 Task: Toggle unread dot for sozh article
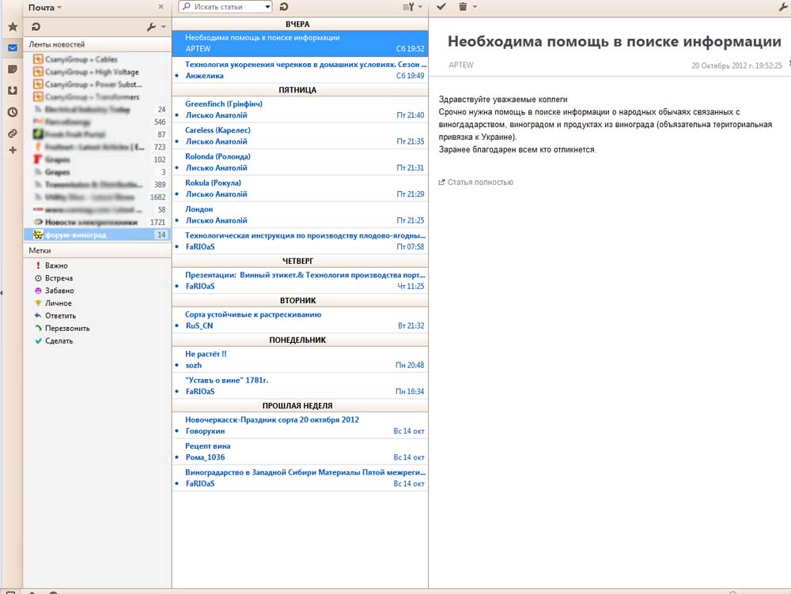click(x=176, y=365)
